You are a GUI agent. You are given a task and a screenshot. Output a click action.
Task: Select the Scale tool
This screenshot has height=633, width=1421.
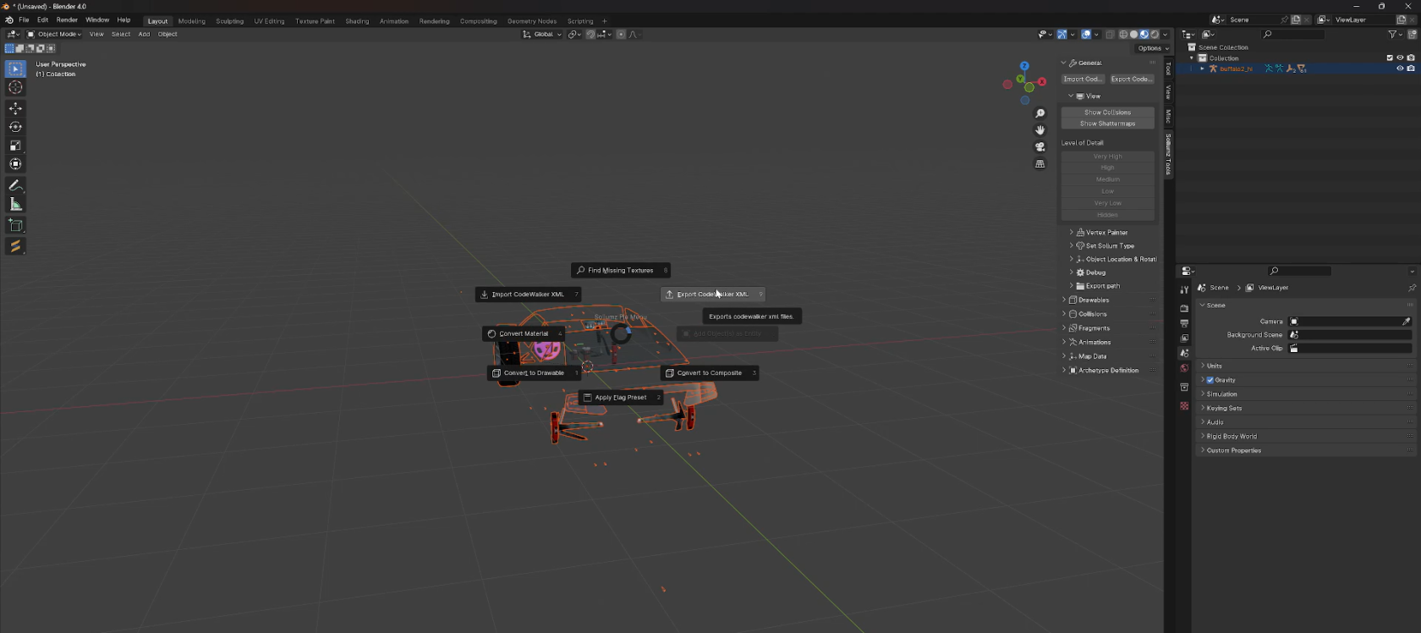point(15,146)
